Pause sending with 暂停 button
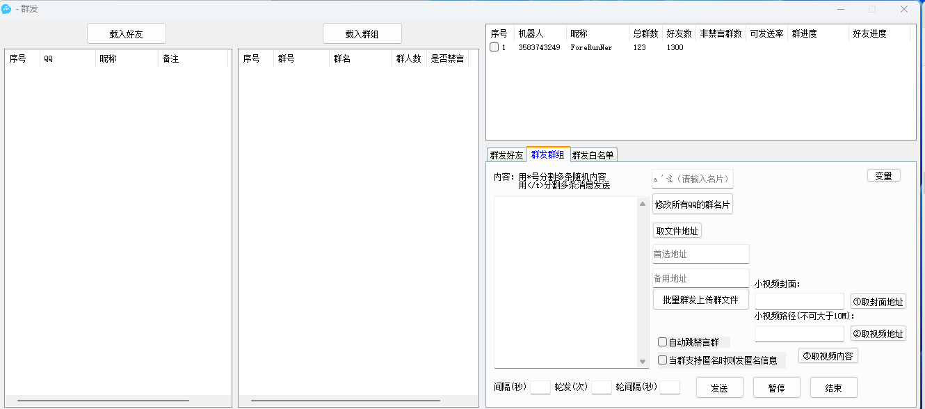The image size is (925, 409). [x=776, y=387]
